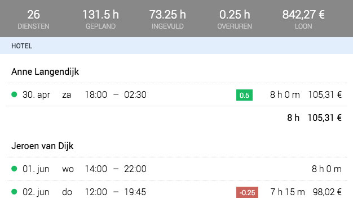
Task: Click the 98,02 € wage on 02. jun row
Action: click(x=327, y=192)
